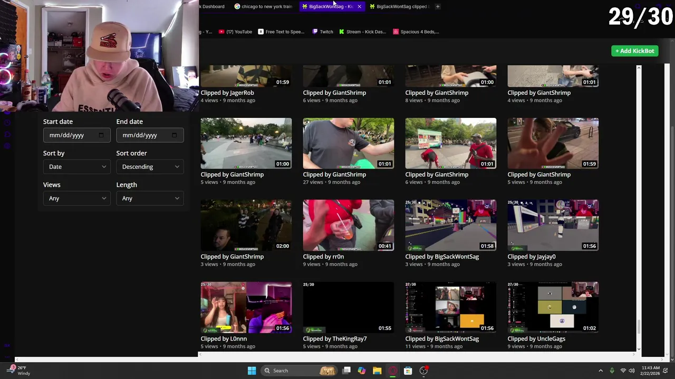Play the 02:00 night clip by GiantShrimp

click(246, 225)
